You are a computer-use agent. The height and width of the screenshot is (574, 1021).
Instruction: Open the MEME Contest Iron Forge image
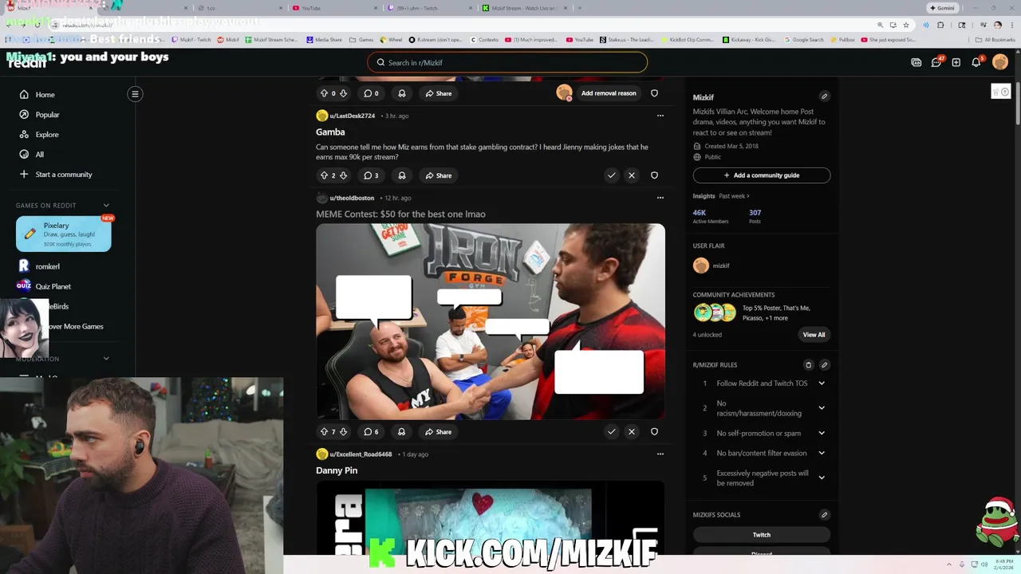[x=491, y=321]
